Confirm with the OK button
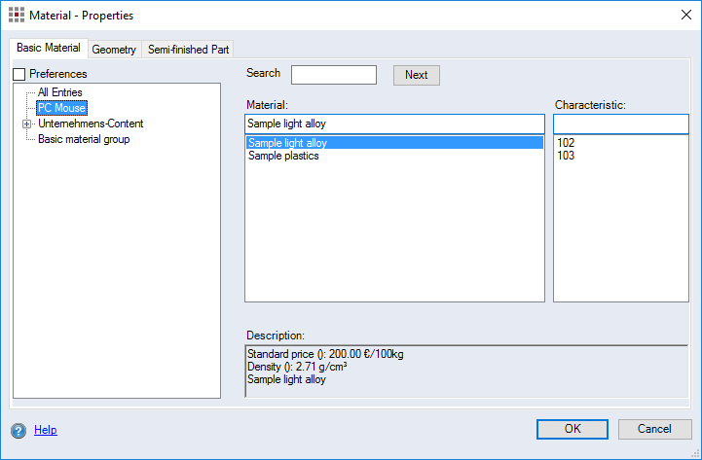 click(573, 429)
